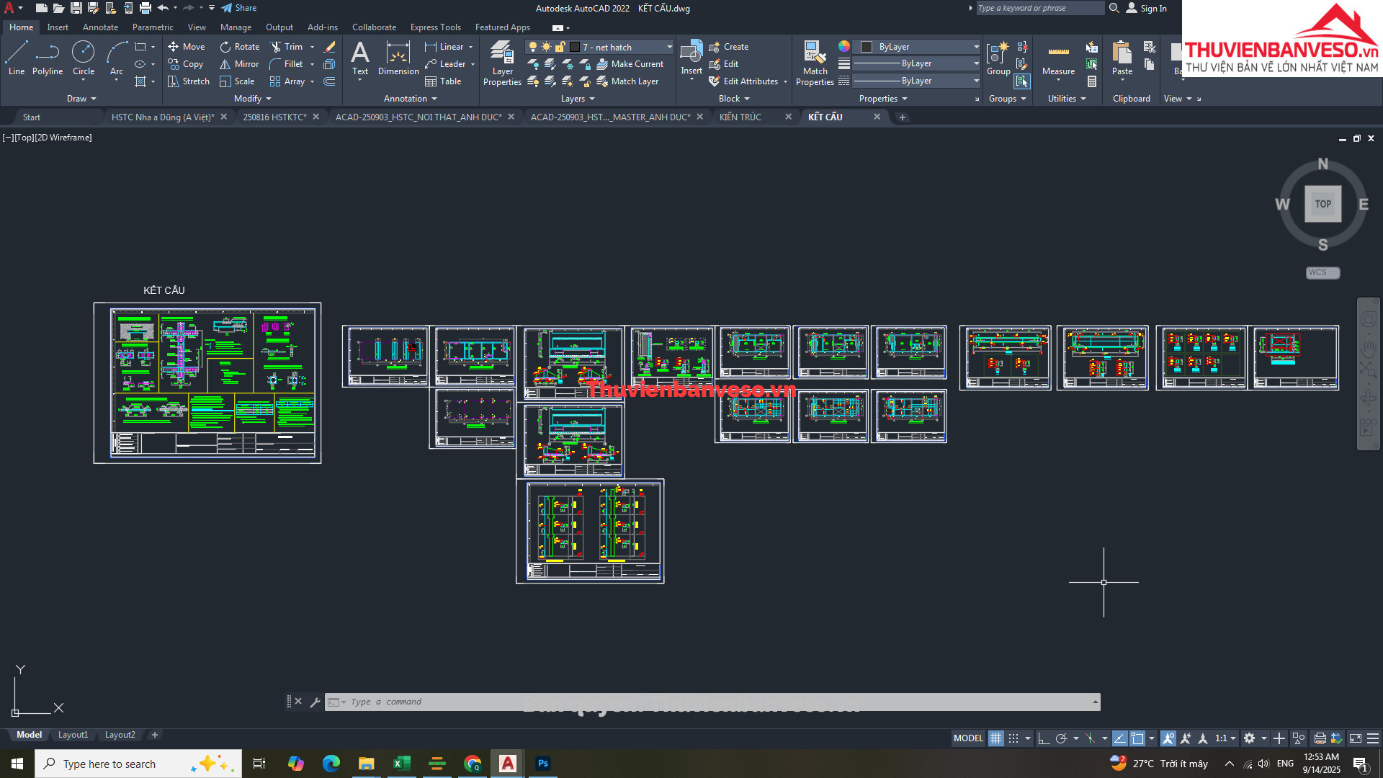Select the Circle tool
Image resolution: width=1383 pixels, height=778 pixels.
(x=83, y=58)
